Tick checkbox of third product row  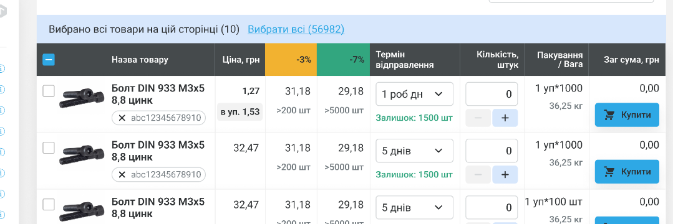[x=49, y=204]
